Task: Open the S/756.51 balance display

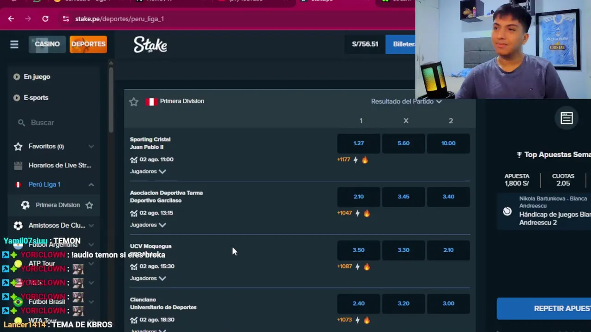Action: [365, 44]
